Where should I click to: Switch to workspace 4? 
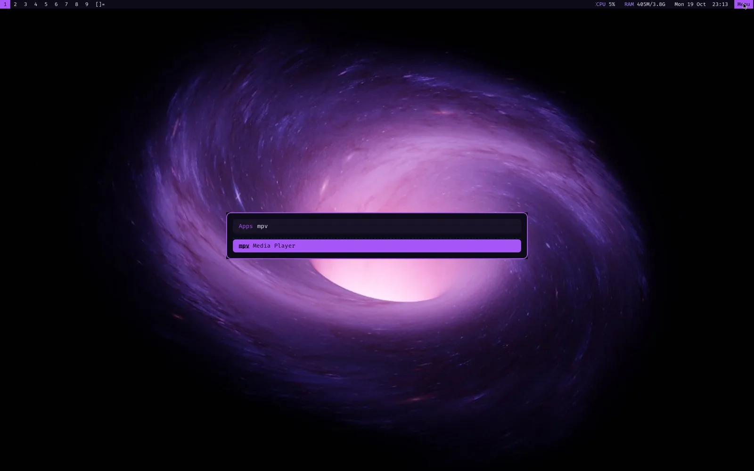click(36, 4)
